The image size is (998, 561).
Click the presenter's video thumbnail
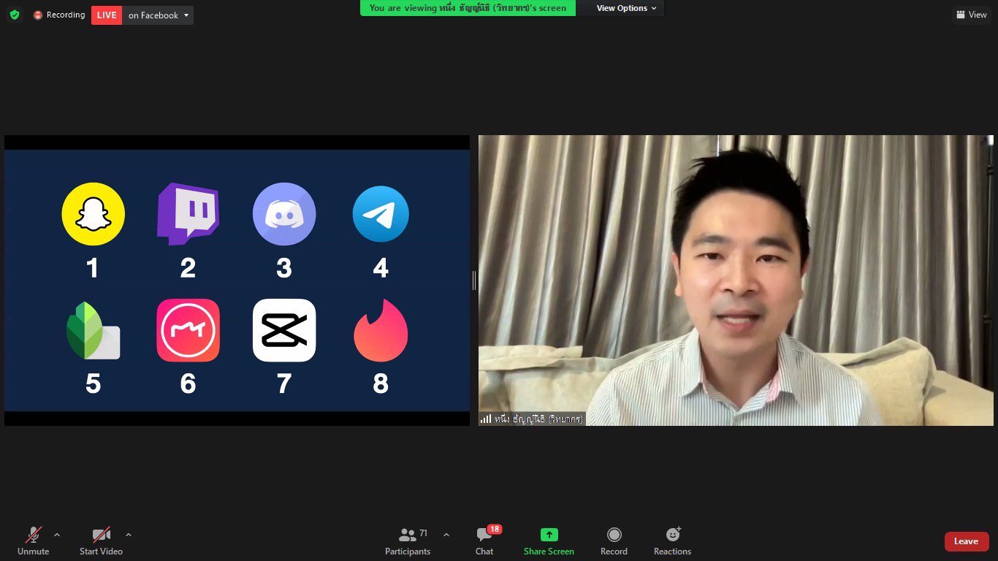(x=736, y=280)
